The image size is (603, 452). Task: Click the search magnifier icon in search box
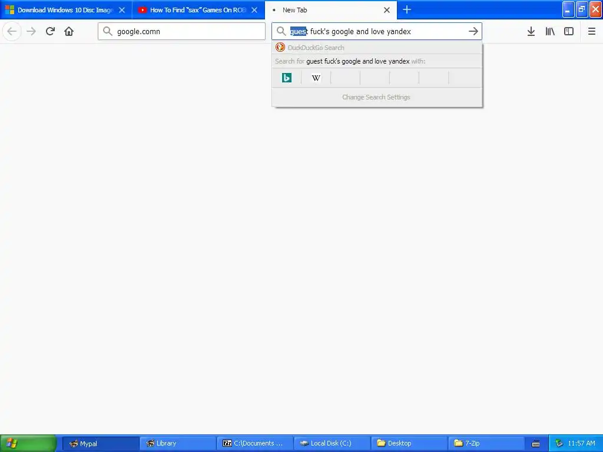281,31
